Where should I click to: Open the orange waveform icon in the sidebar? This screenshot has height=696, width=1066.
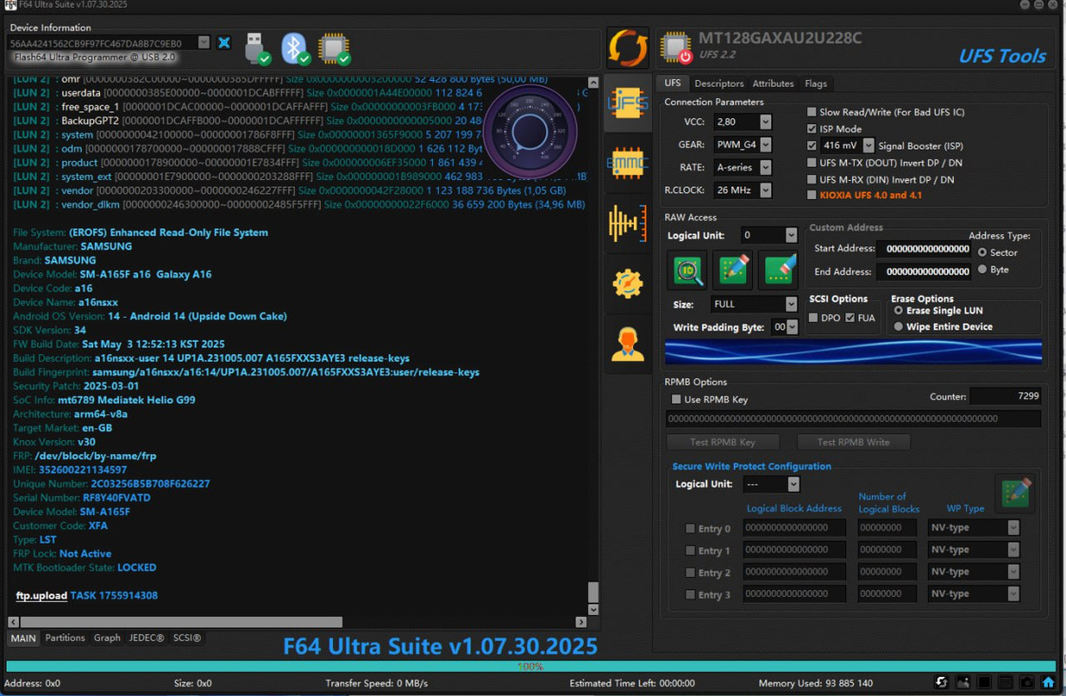[x=628, y=224]
